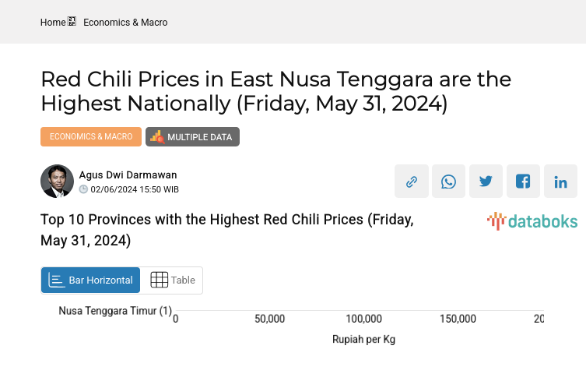Click the Red Chili Prices article headline

[275, 91]
